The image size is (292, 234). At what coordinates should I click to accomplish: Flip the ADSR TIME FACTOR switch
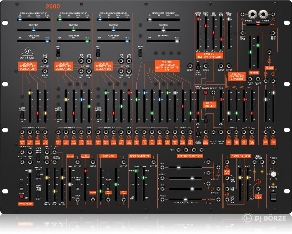[x=198, y=66]
